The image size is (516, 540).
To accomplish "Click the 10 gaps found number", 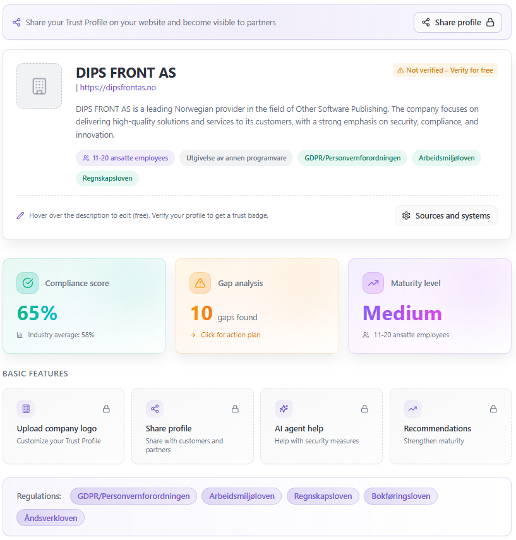I will (201, 313).
